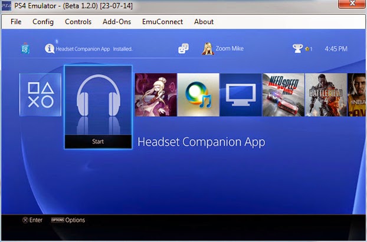Click the X Enter button hint
This screenshot has height=242, width=367.
tap(32, 220)
